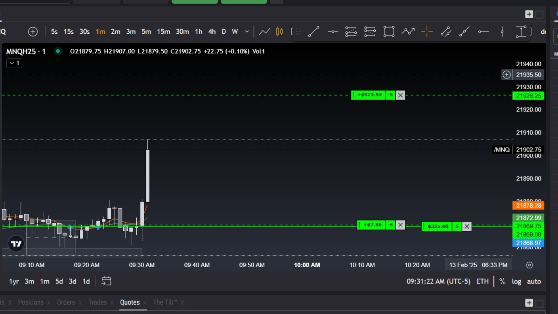Image resolution: width=558 pixels, height=314 pixels.
Task: Open The Tilt tab
Action: [x=165, y=303]
